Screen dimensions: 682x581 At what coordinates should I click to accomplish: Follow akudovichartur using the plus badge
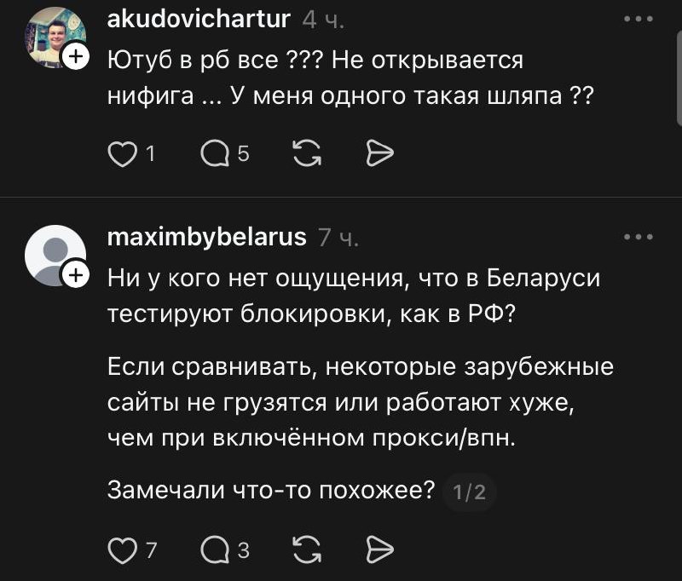pyautogui.click(x=75, y=56)
